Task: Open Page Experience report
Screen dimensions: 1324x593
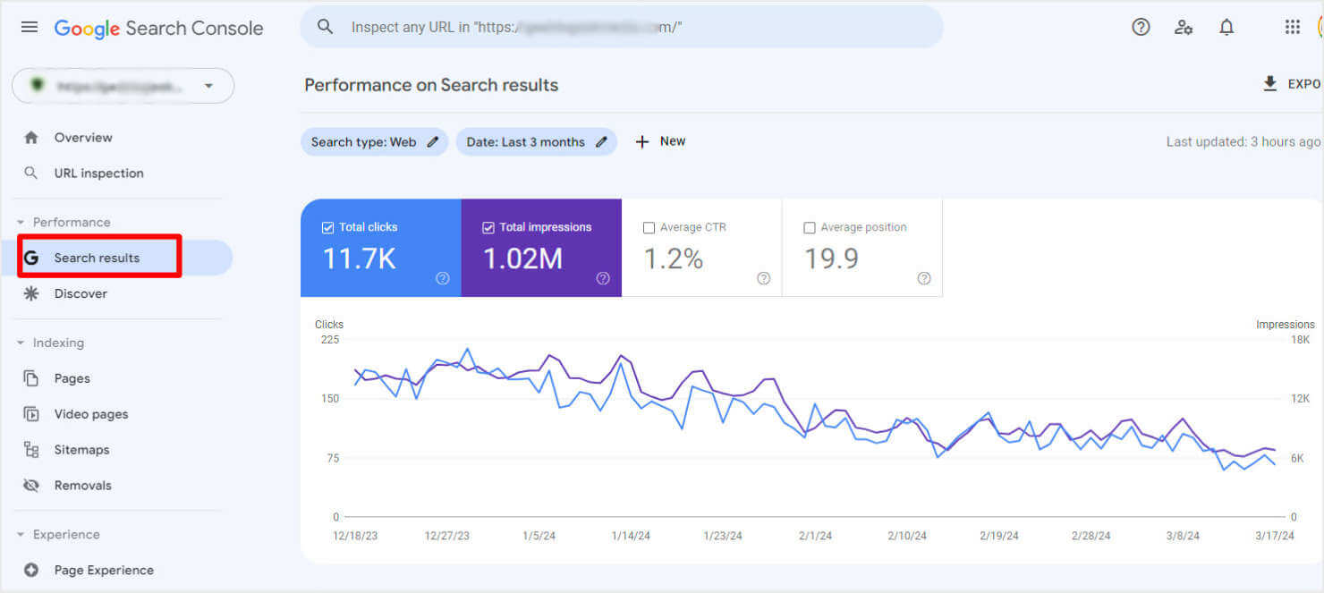Action: click(101, 570)
